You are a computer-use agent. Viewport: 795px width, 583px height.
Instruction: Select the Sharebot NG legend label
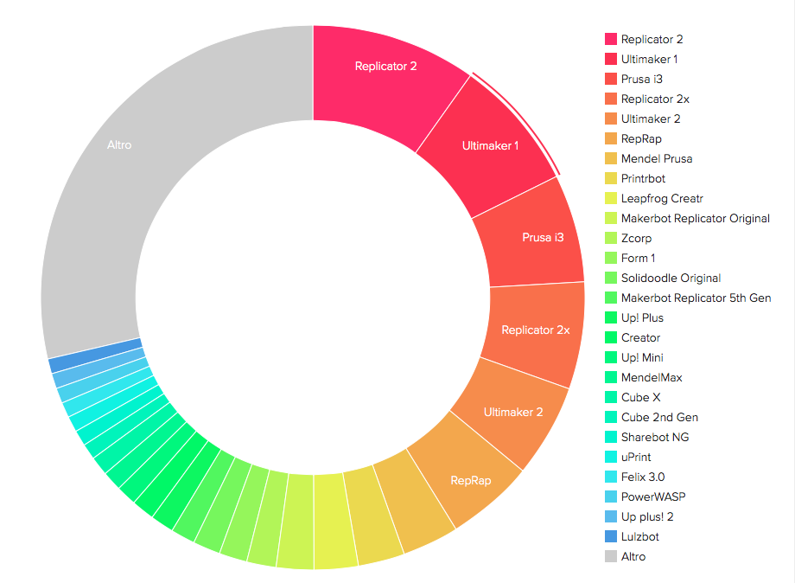pos(655,437)
